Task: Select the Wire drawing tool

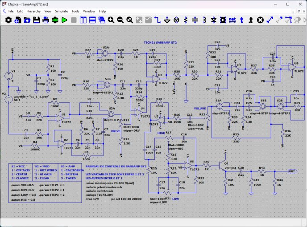Action: 158,20
